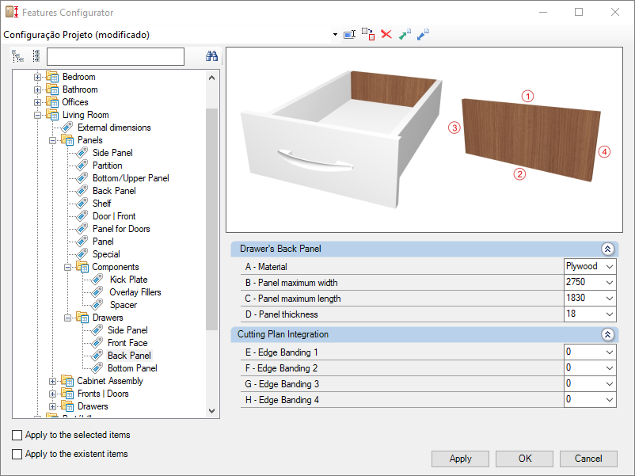This screenshot has width=635, height=476.
Task: Click the Bathroom folder icon
Action: [51, 89]
